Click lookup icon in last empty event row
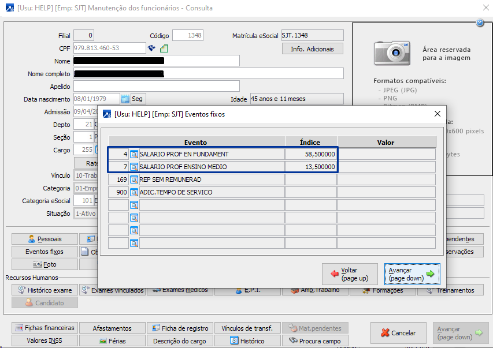 (x=134, y=243)
